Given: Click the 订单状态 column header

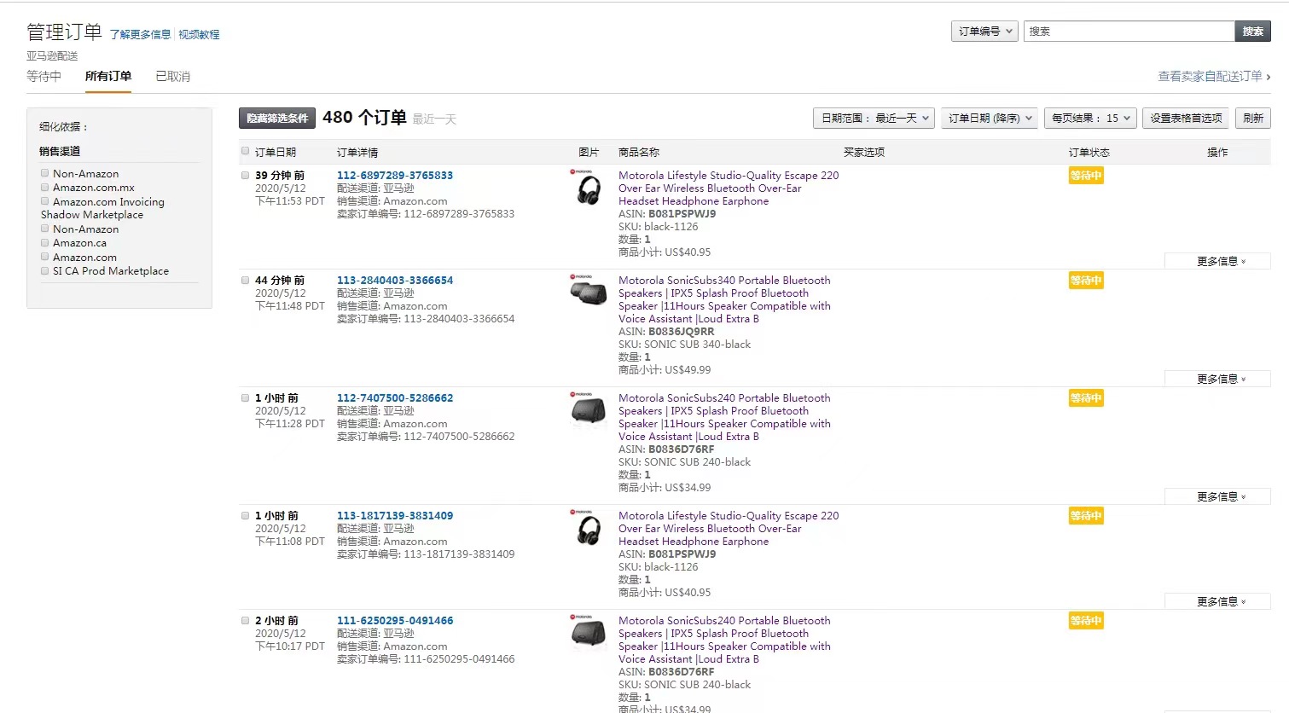Looking at the screenshot, I should tap(1089, 152).
